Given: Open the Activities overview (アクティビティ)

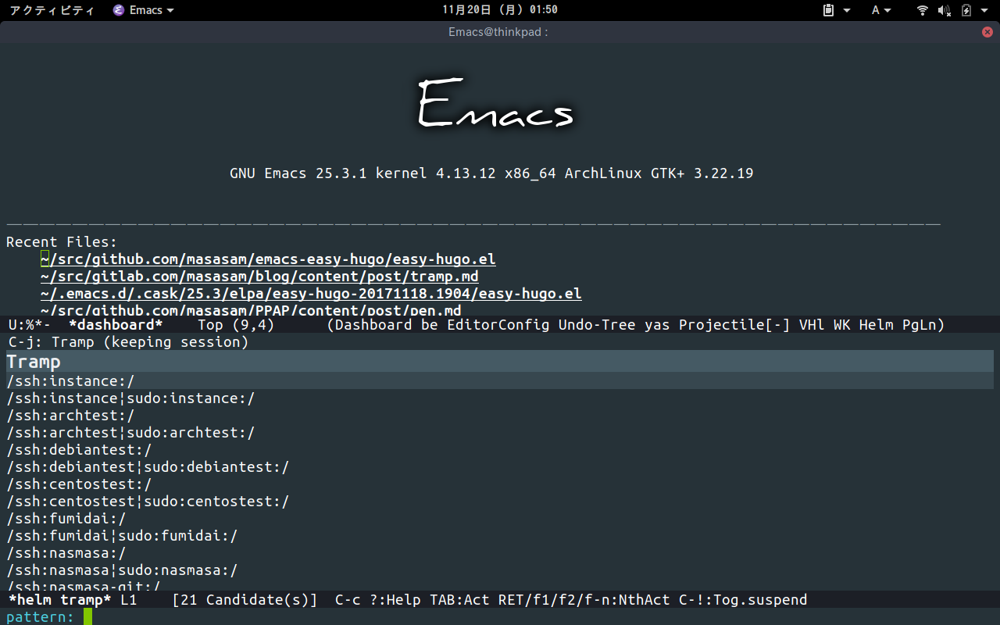Looking at the screenshot, I should tap(52, 10).
